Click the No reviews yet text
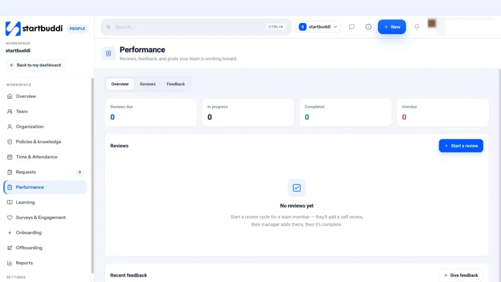 pos(296,206)
